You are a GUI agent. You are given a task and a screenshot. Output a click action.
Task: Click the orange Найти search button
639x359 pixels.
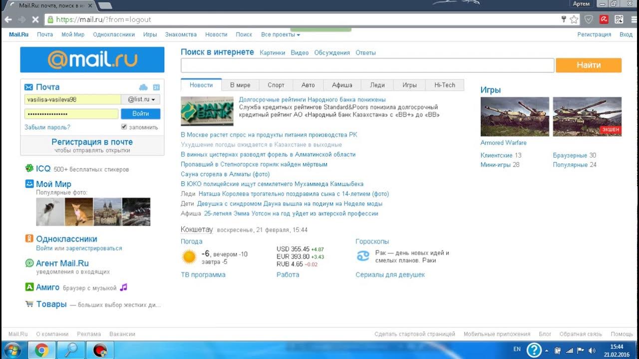tap(589, 65)
